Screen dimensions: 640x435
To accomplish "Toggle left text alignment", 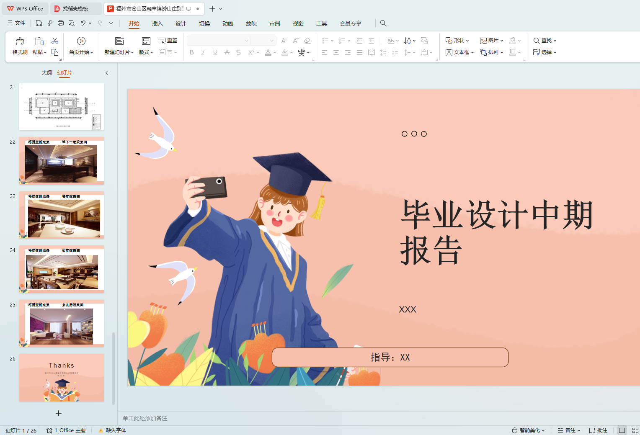I will 324,52.
